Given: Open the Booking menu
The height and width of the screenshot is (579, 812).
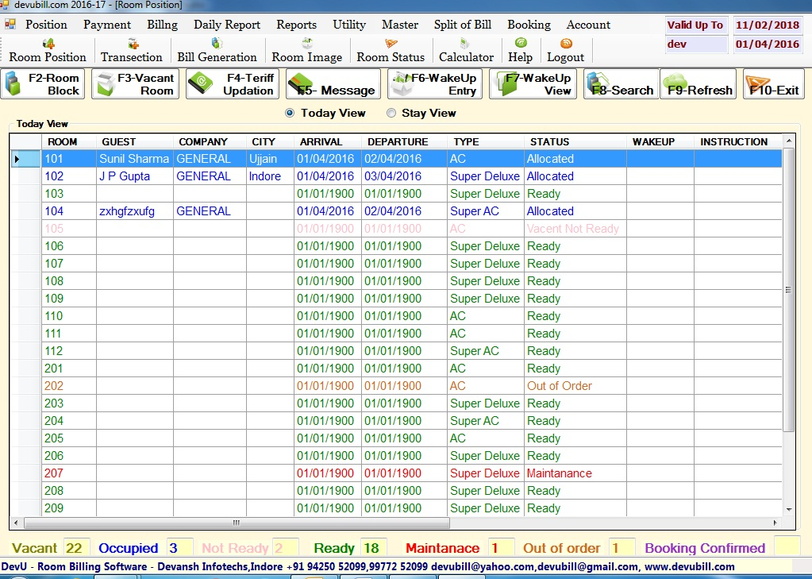Looking at the screenshot, I should coord(529,25).
